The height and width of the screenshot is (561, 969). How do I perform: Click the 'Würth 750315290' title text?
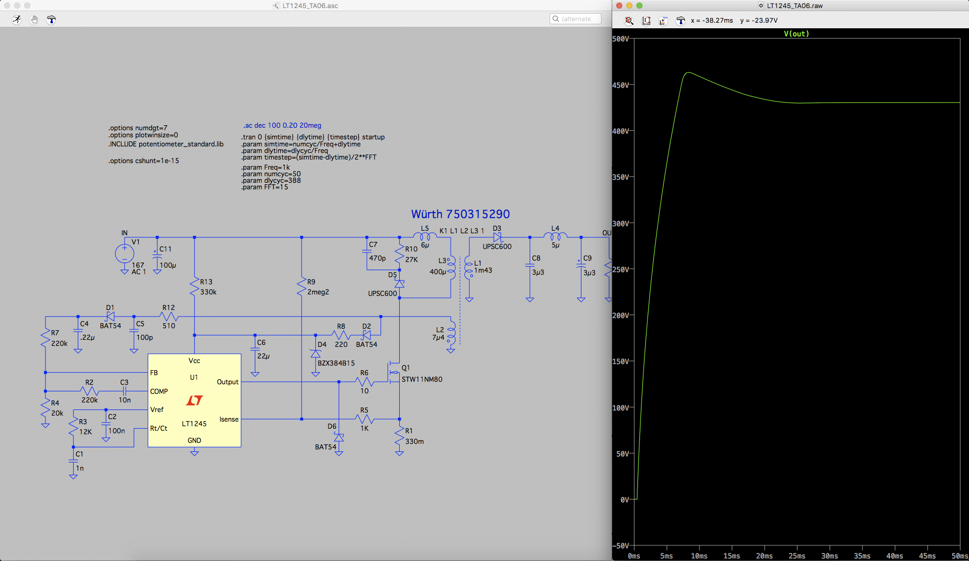point(460,214)
